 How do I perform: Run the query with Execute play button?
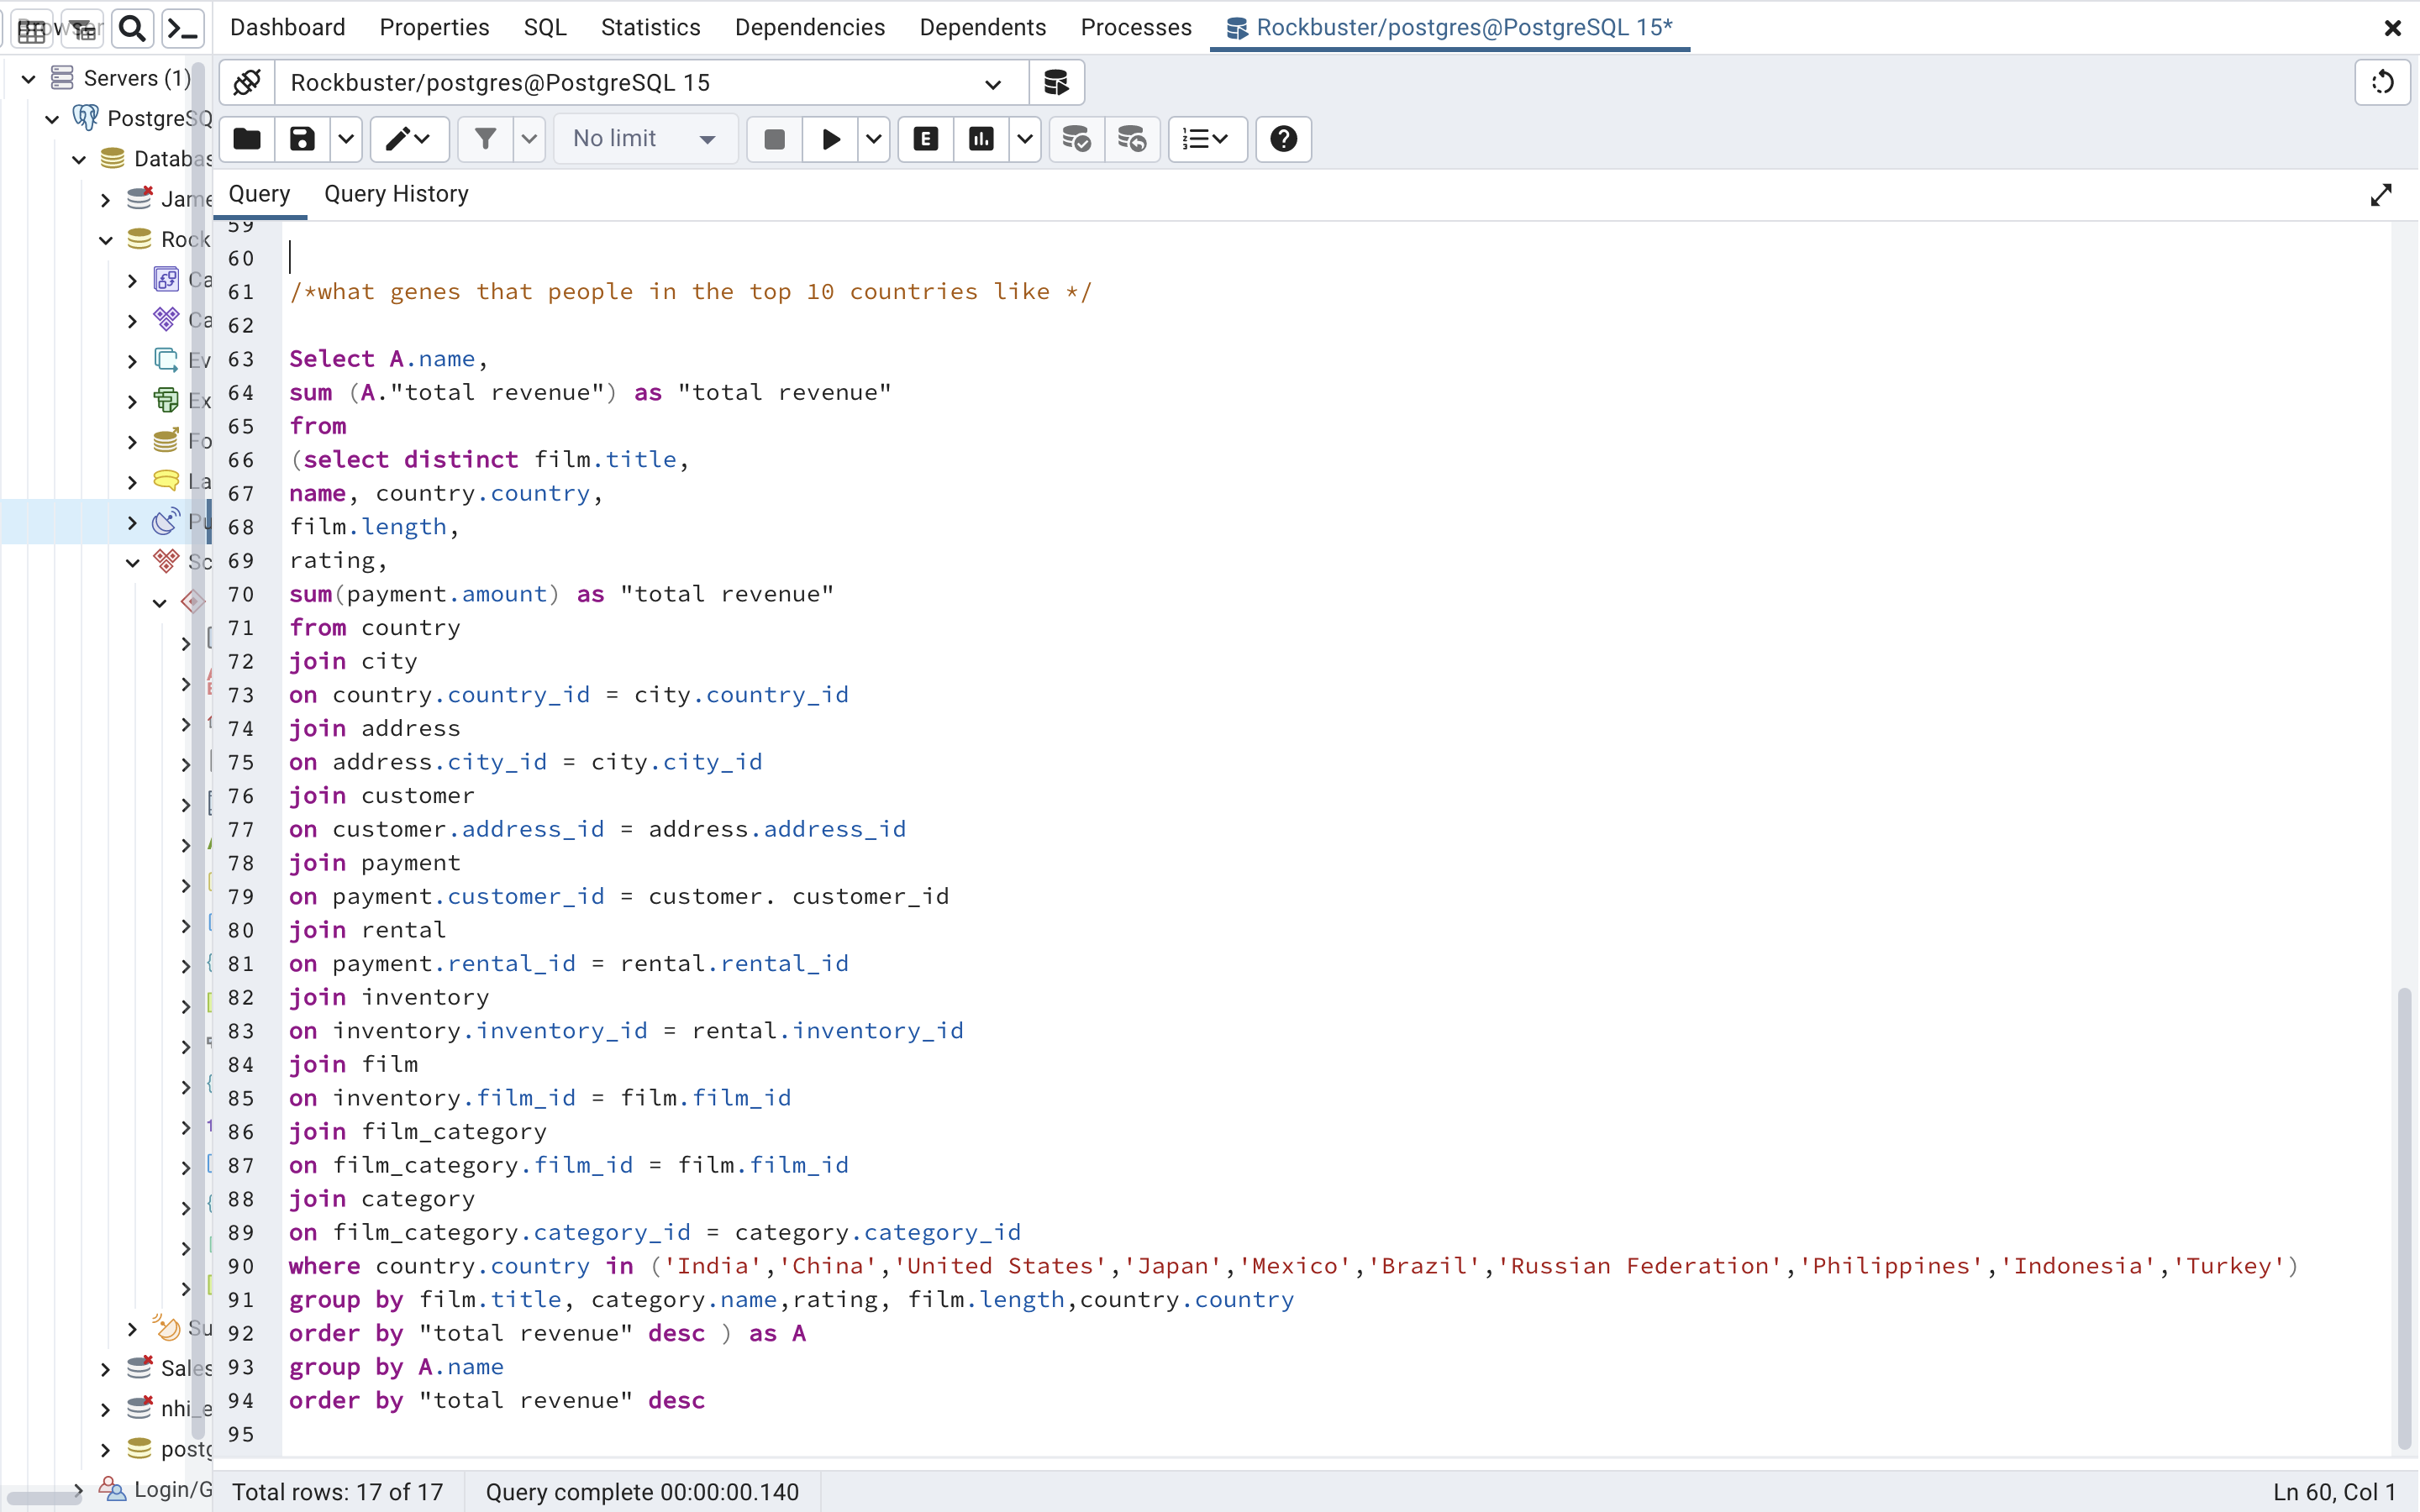click(x=830, y=138)
